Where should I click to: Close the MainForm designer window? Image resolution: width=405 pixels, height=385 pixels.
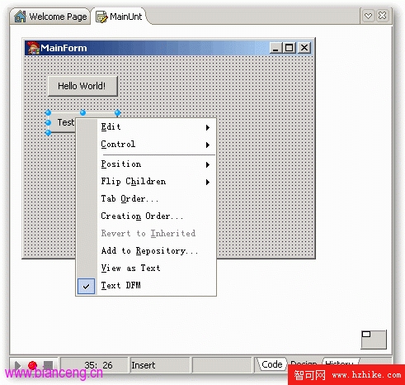coord(304,48)
